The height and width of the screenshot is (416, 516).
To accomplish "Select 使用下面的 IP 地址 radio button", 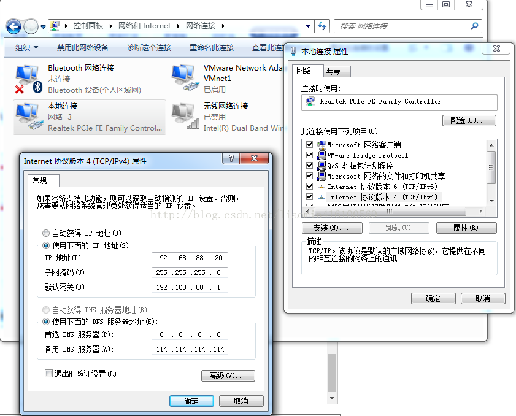I will pos(46,245).
